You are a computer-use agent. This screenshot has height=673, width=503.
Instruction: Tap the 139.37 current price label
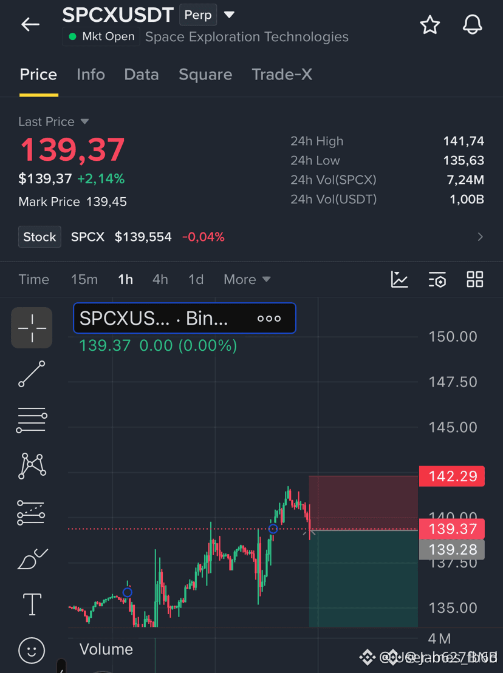coord(452,529)
